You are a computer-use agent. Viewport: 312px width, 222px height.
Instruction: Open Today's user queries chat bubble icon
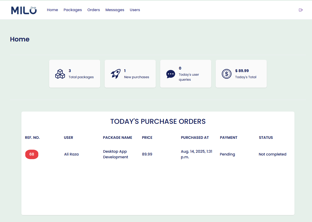[170, 74]
